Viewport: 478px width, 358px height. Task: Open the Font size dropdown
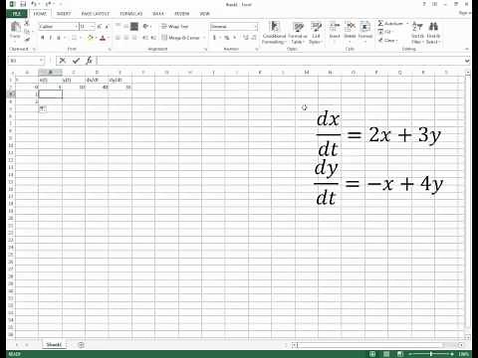[x=93, y=27]
